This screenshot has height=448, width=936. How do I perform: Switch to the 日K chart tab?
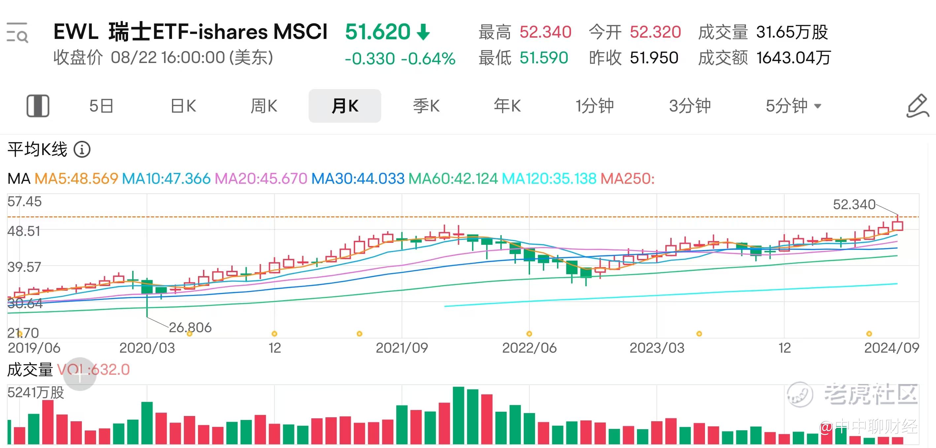click(x=184, y=106)
